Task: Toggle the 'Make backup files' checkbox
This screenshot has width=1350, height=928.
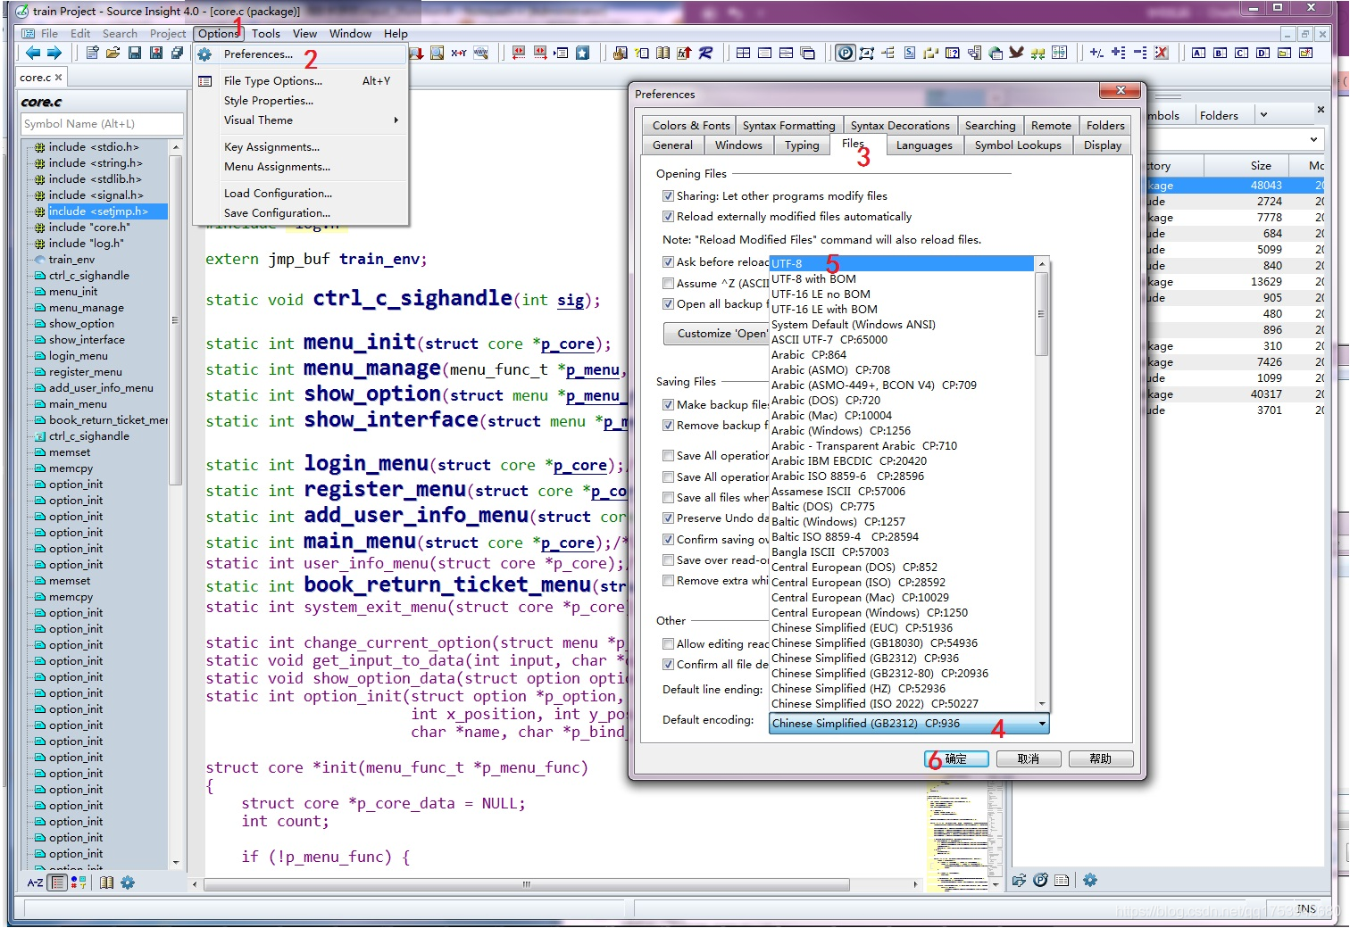Action: [x=668, y=404]
